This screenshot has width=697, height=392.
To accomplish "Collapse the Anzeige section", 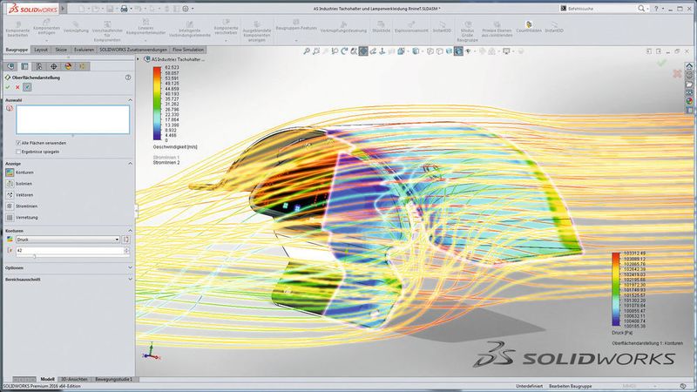I will click(x=130, y=164).
